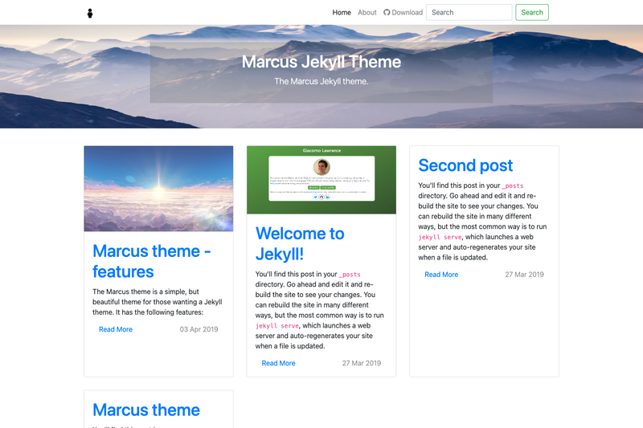Read More on Welcome to Jekyll card
The image size is (643, 428).
click(x=278, y=363)
